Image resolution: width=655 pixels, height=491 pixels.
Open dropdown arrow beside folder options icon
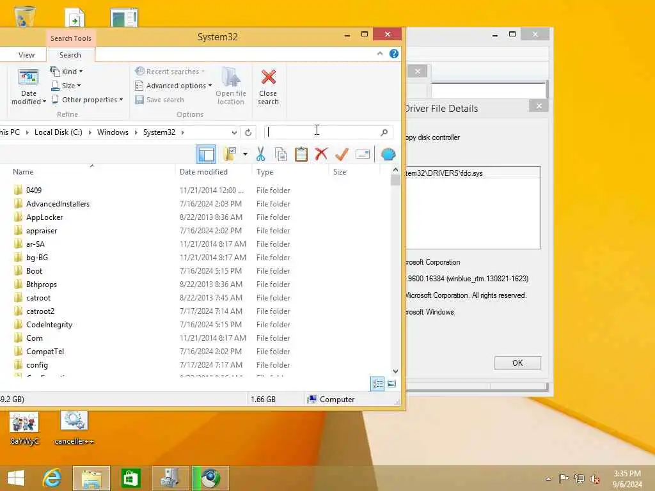[245, 155]
